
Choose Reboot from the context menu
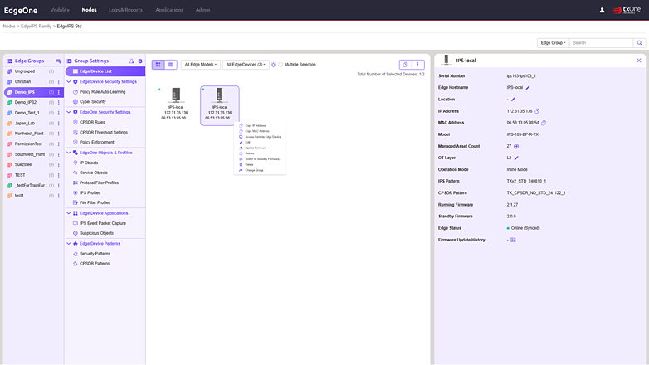click(250, 153)
